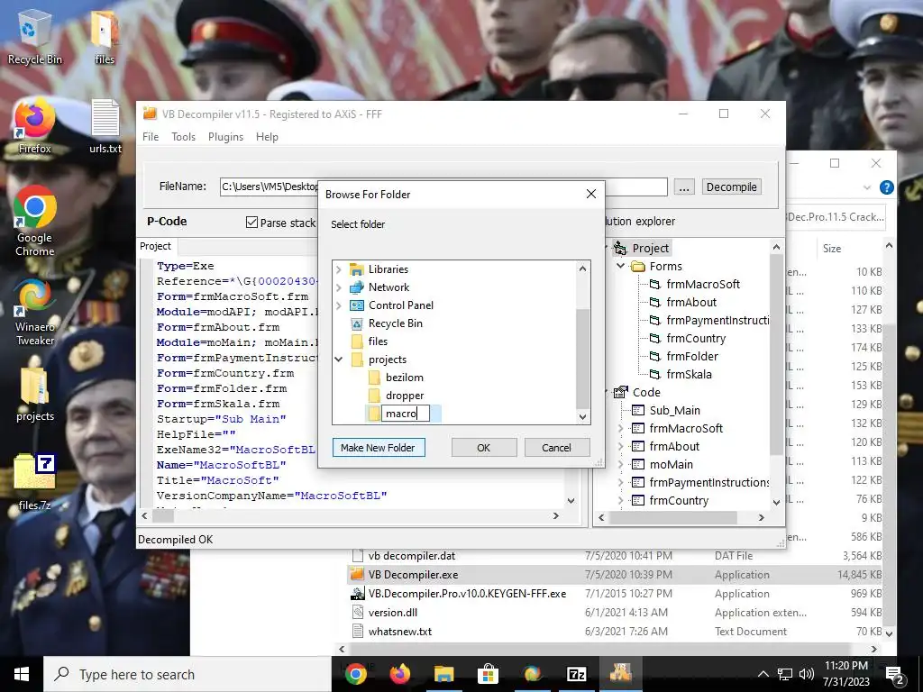
Task: Click Decompile button
Action: pyautogui.click(x=732, y=187)
